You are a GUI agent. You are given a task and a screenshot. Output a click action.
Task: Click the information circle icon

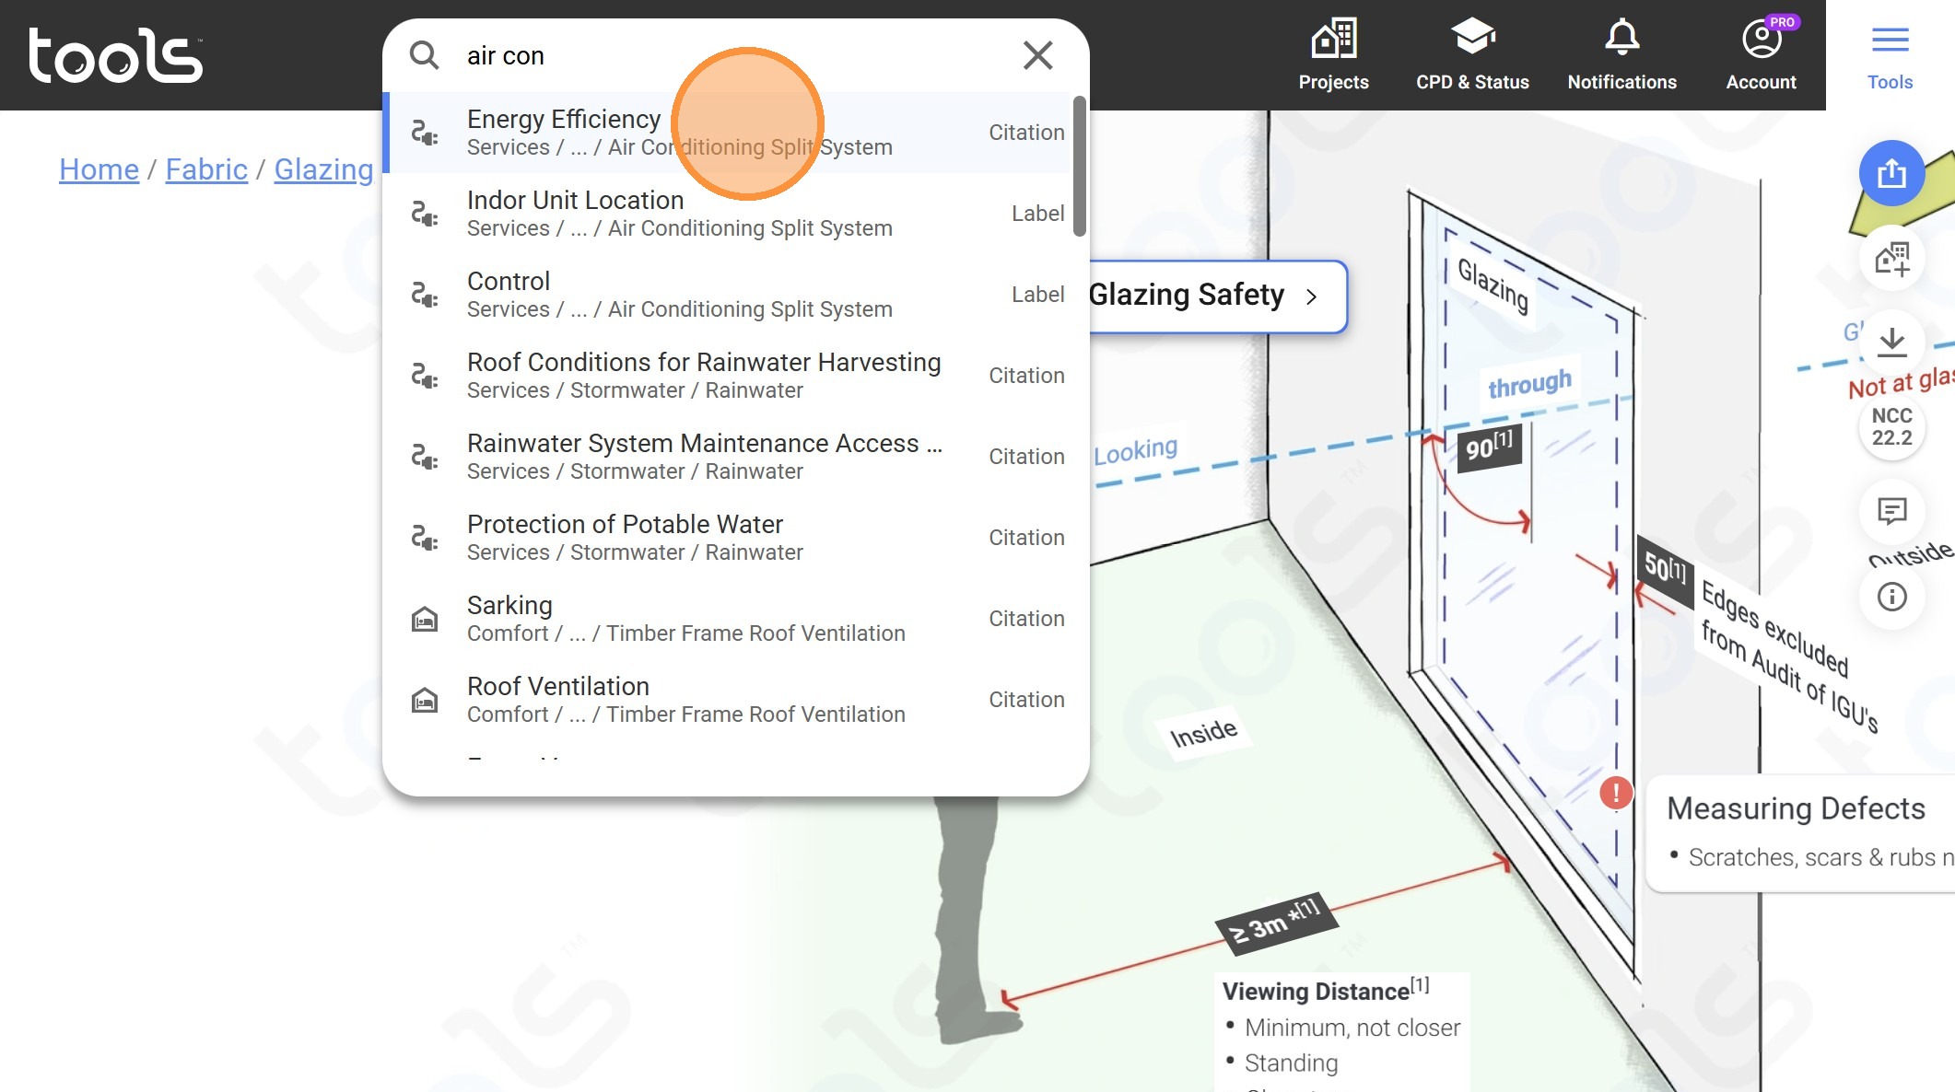1891,597
